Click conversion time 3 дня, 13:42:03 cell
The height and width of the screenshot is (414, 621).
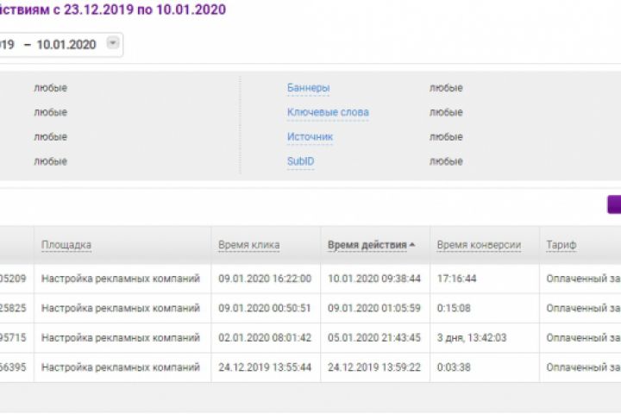474,337
